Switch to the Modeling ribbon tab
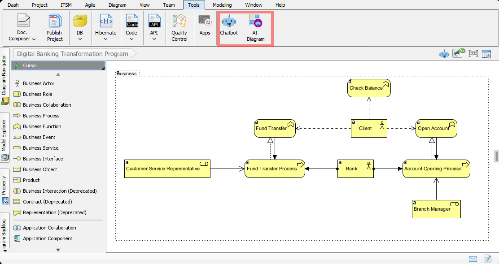The image size is (499, 264). (222, 5)
